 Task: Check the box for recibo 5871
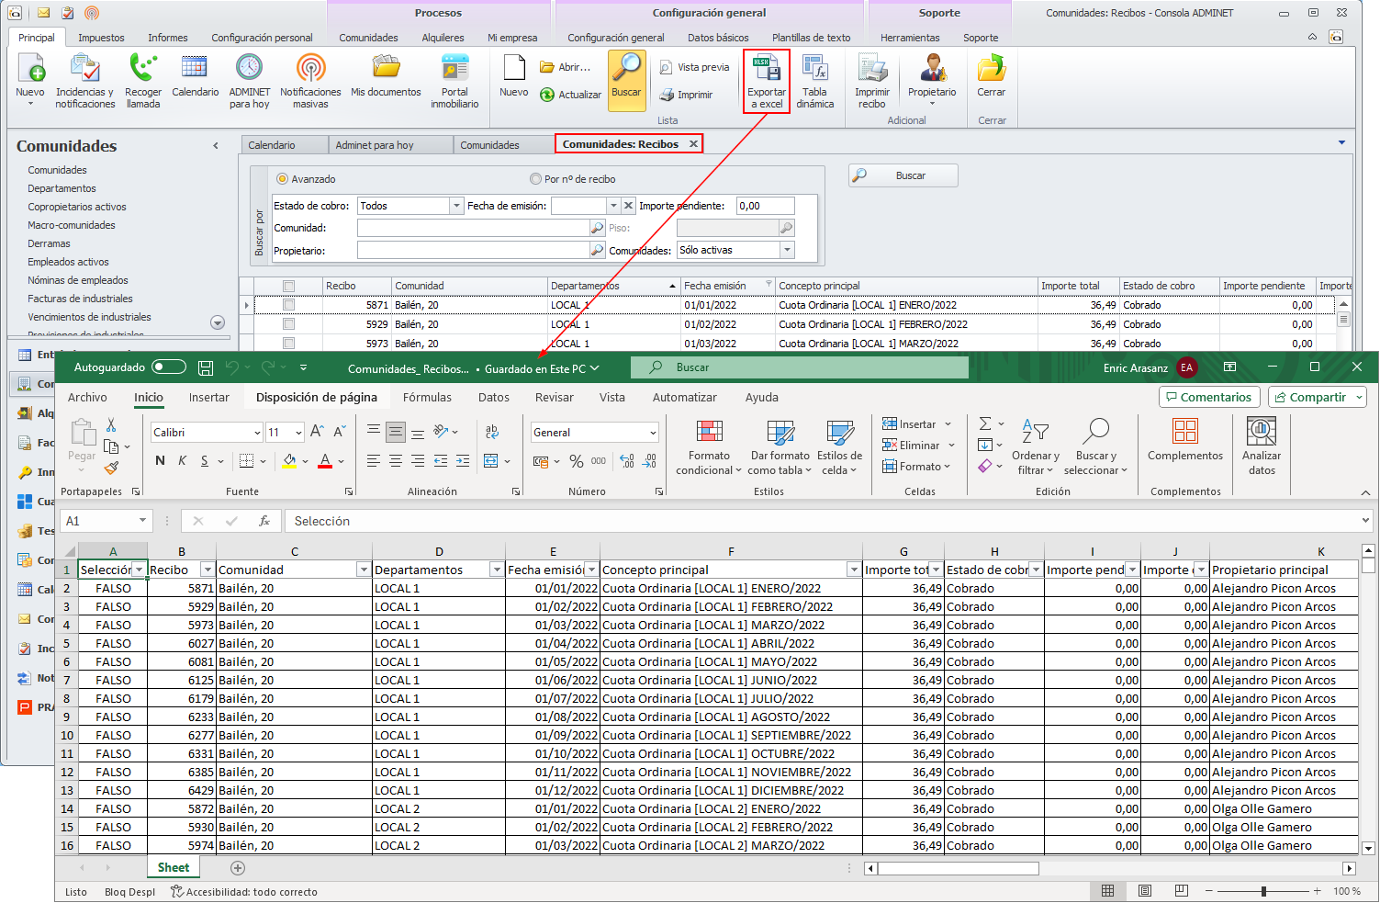tap(288, 305)
